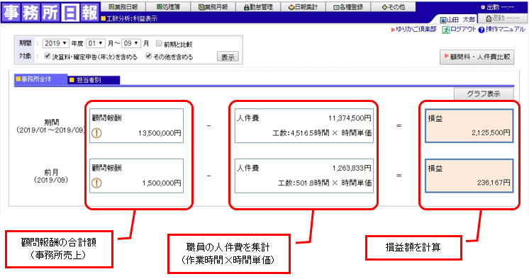The width and height of the screenshot is (529, 279).
Task: Click the blue question mark help icon
Action: coord(481,30)
